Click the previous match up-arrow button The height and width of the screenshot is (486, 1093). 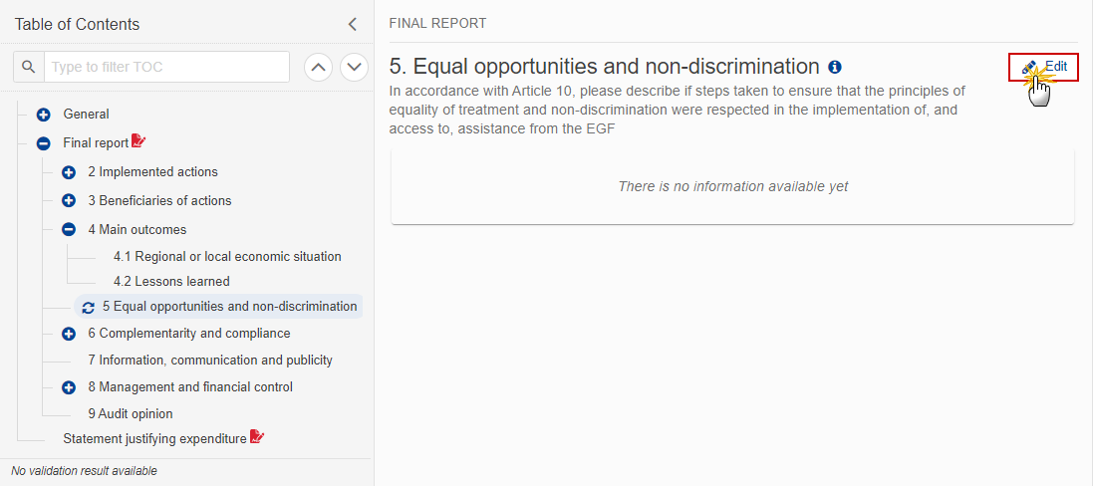(318, 67)
